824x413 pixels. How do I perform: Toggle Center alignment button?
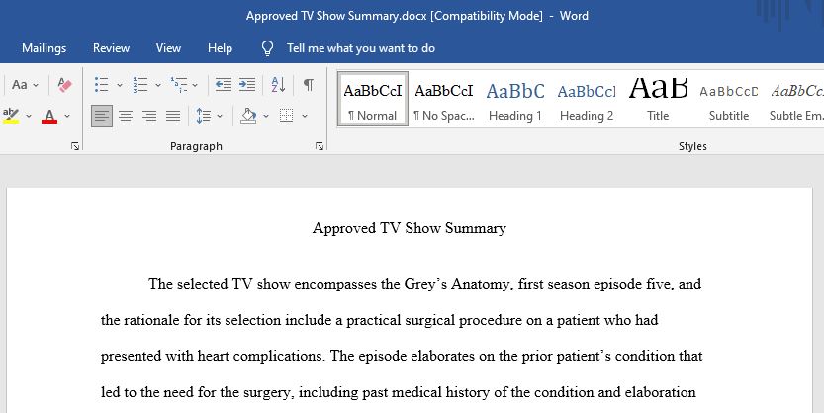click(x=125, y=116)
